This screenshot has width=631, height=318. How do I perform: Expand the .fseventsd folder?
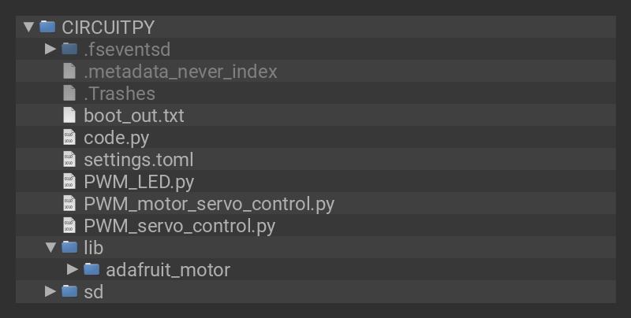click(50, 49)
